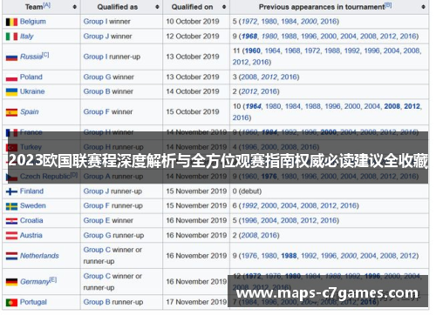The image size is (436, 315).
Task: Open the Croatia team link
Action: pos(31,221)
